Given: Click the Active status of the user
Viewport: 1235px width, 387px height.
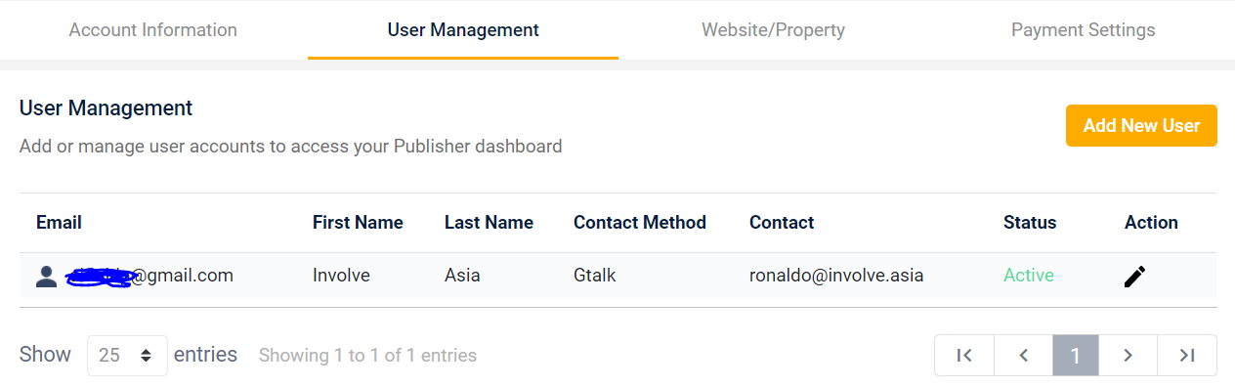Looking at the screenshot, I should coord(1029,276).
